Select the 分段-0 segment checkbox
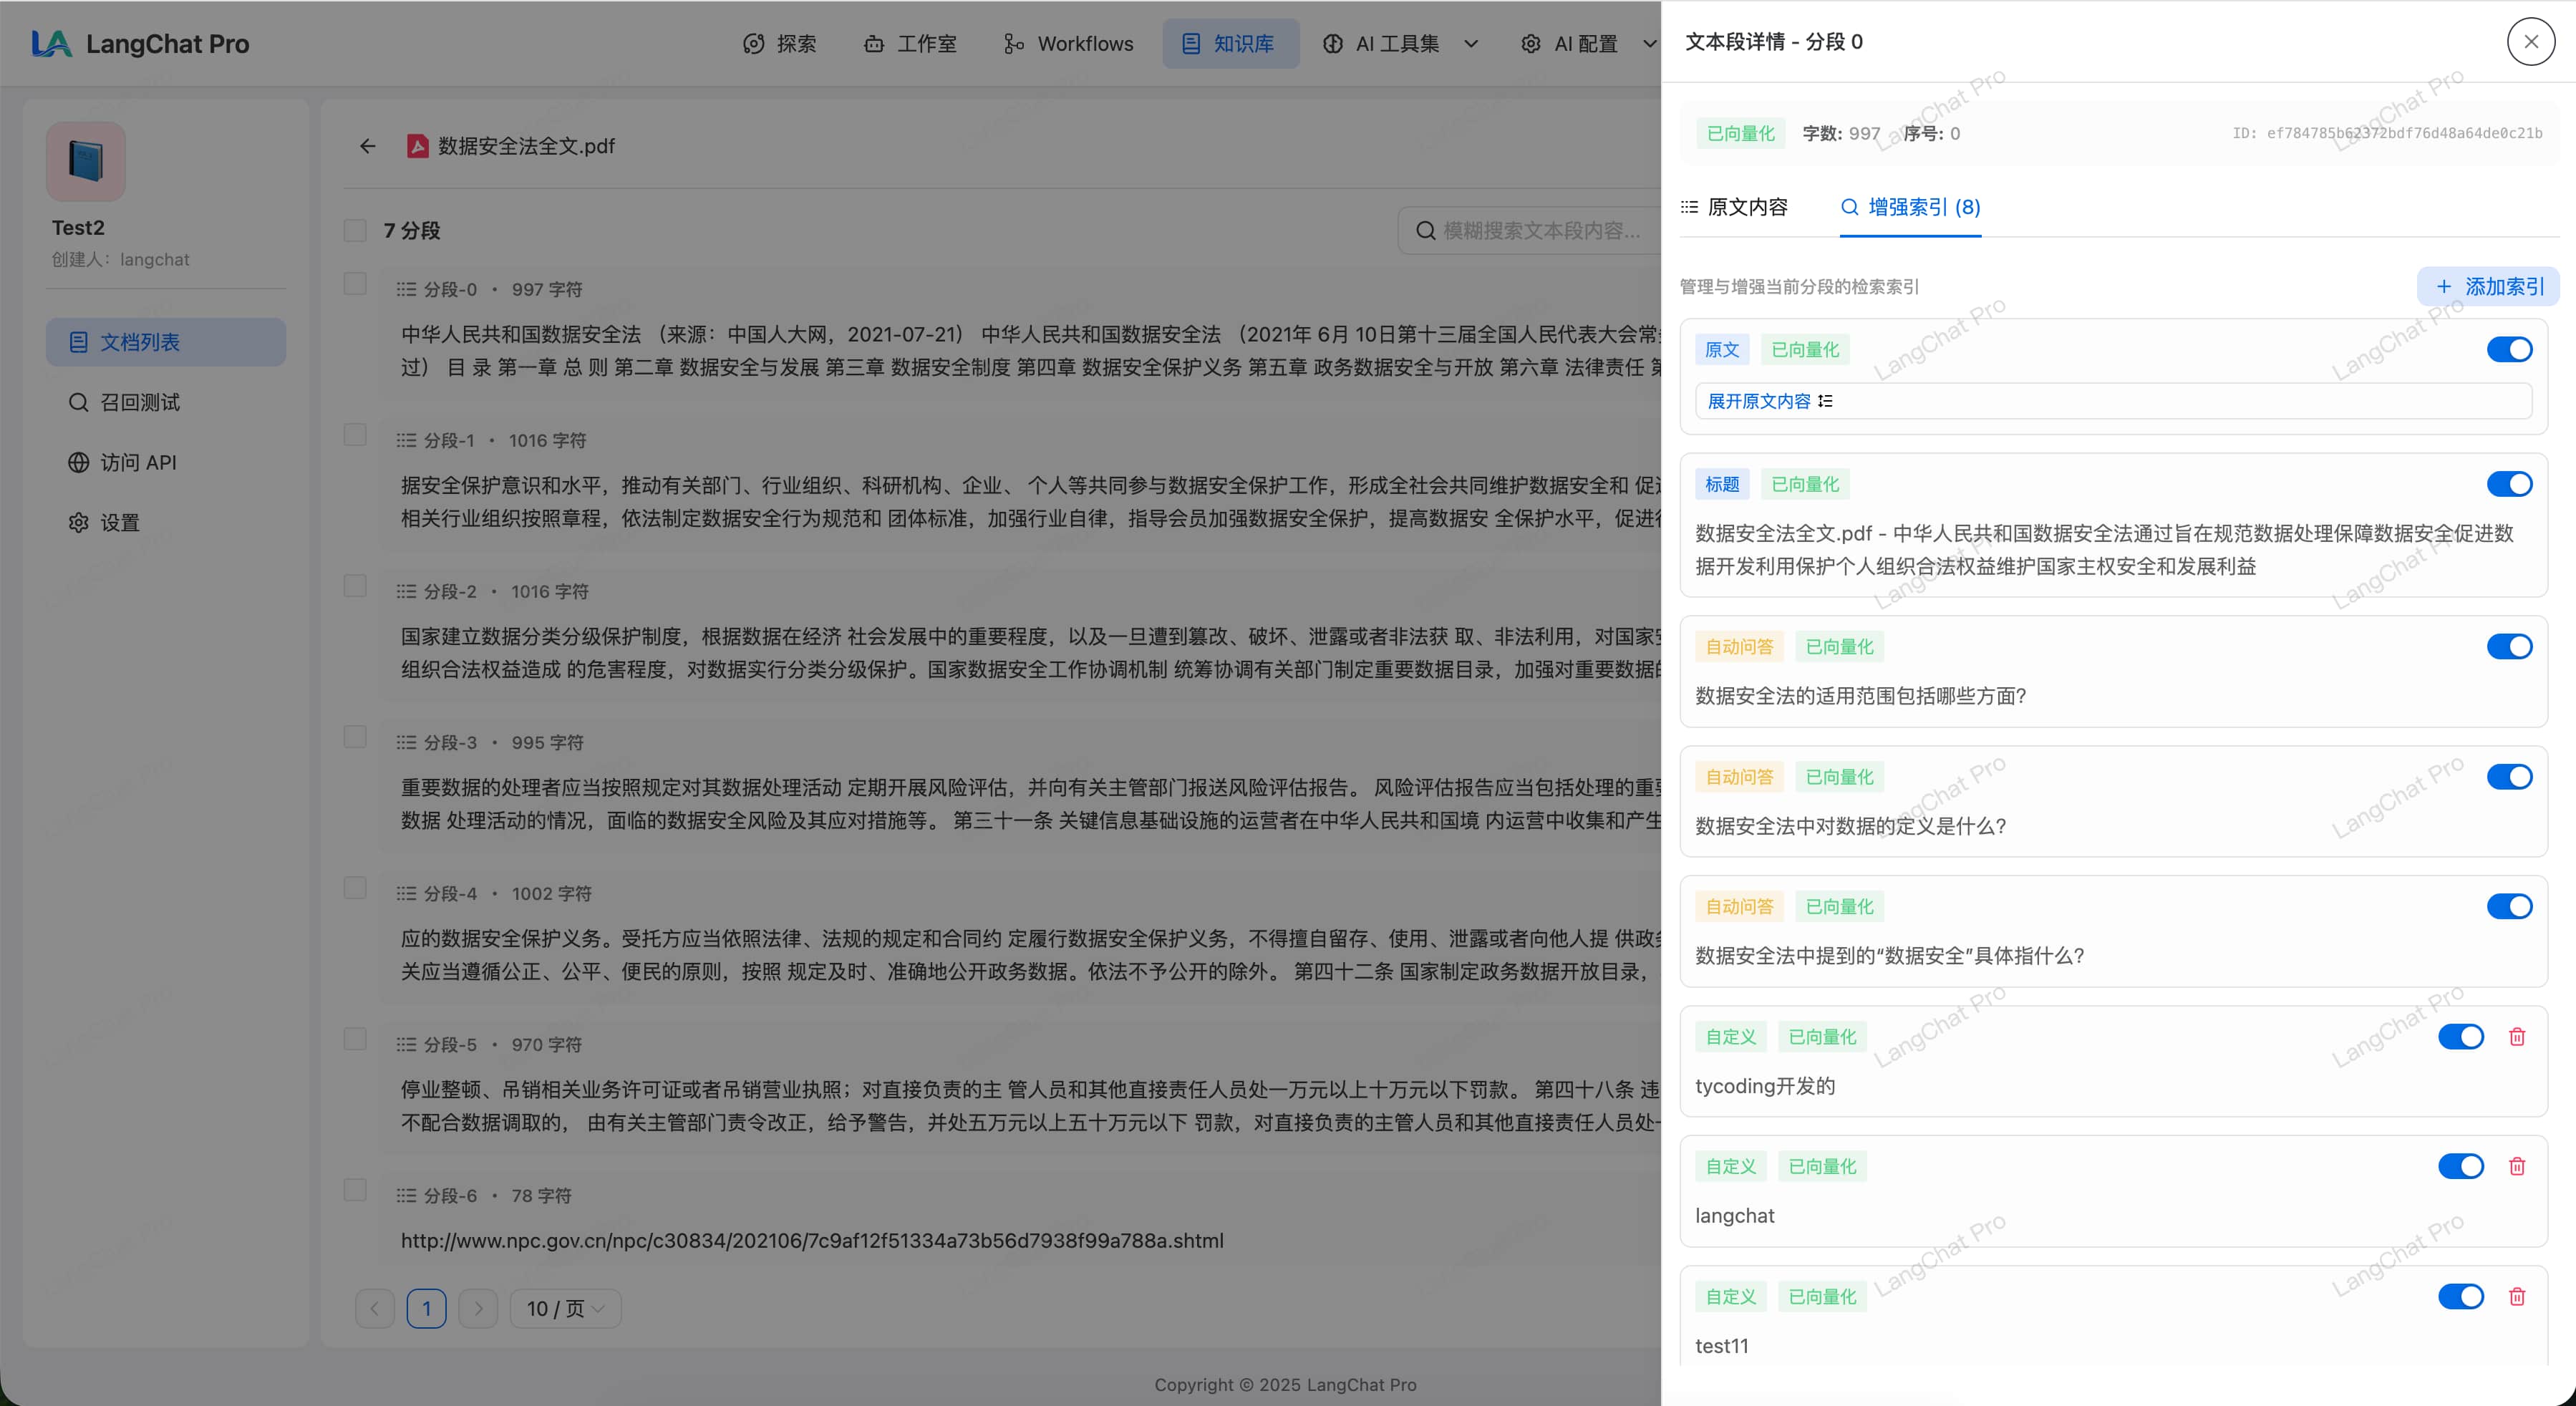This screenshot has width=2576, height=1406. [355, 284]
